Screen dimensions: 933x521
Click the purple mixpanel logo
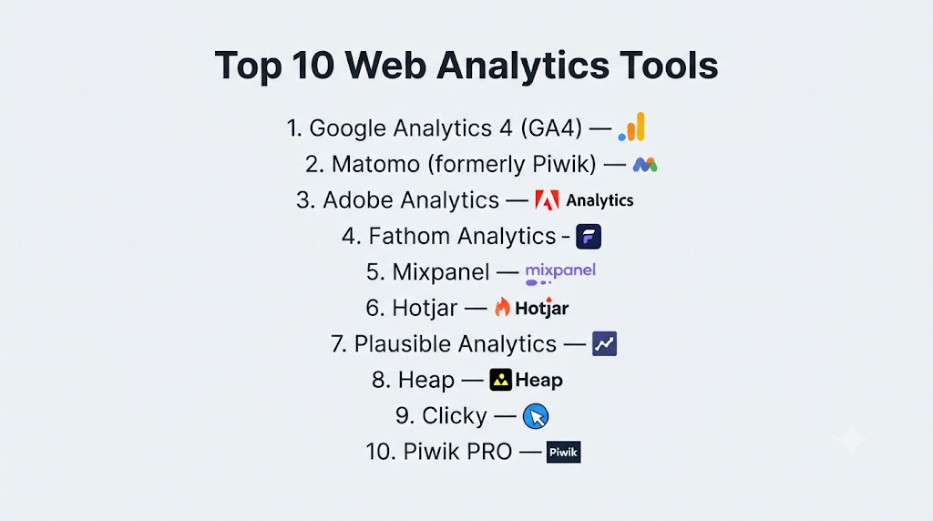click(560, 273)
